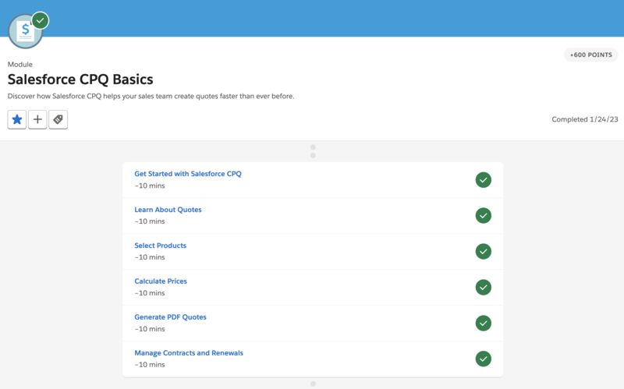Click the green checkmark on module badge

41,20
